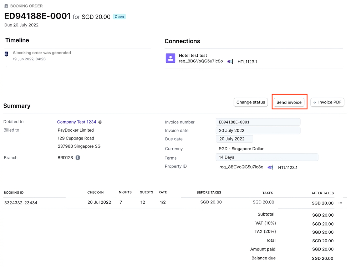The width and height of the screenshot is (361, 268).
Task: Click the Send invoice button
Action: click(289, 102)
